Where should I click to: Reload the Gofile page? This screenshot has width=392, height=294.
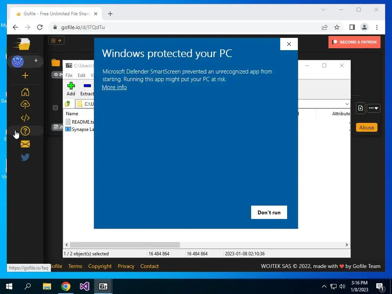click(40, 27)
